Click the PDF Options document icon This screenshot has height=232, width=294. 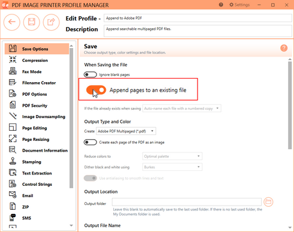coord(13,94)
